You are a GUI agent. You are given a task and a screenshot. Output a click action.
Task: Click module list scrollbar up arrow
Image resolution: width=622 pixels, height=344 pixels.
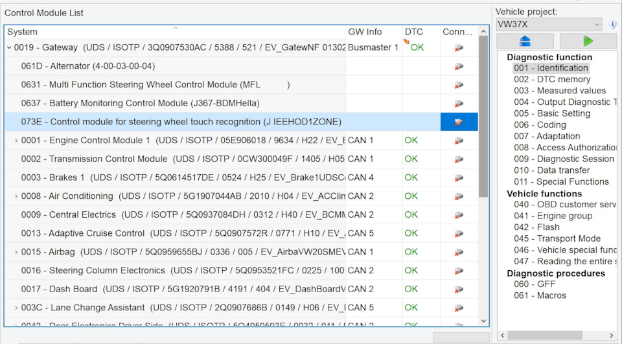click(x=483, y=31)
